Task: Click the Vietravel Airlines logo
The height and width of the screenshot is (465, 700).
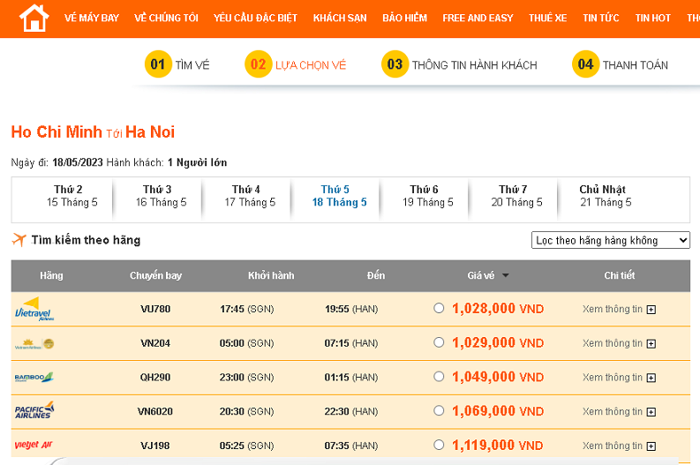Action: pyautogui.click(x=34, y=309)
